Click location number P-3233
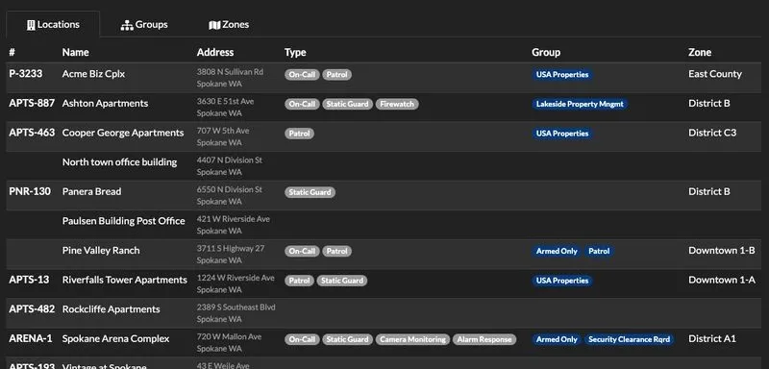The image size is (769, 369). tap(26, 73)
